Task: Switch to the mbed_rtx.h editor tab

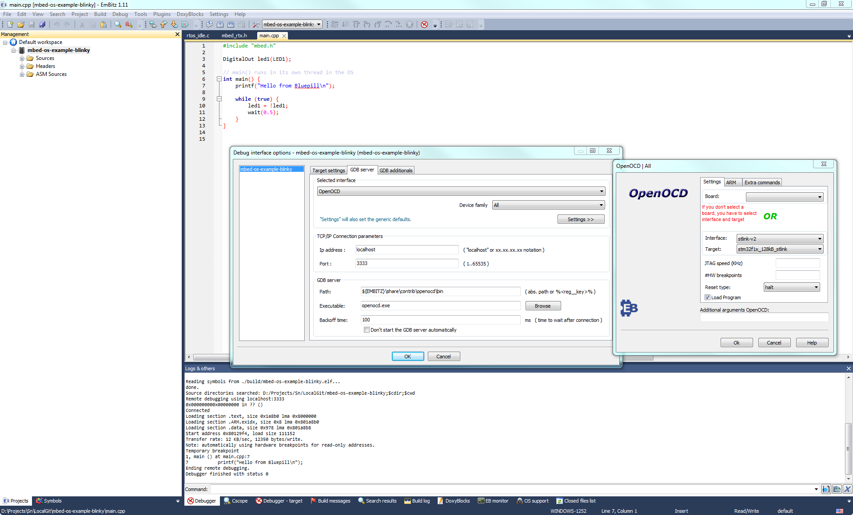Action: pos(234,36)
